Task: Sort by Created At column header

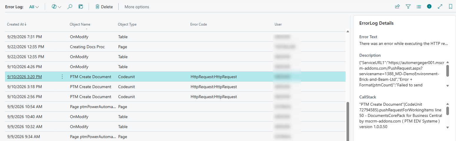Action: (17, 24)
